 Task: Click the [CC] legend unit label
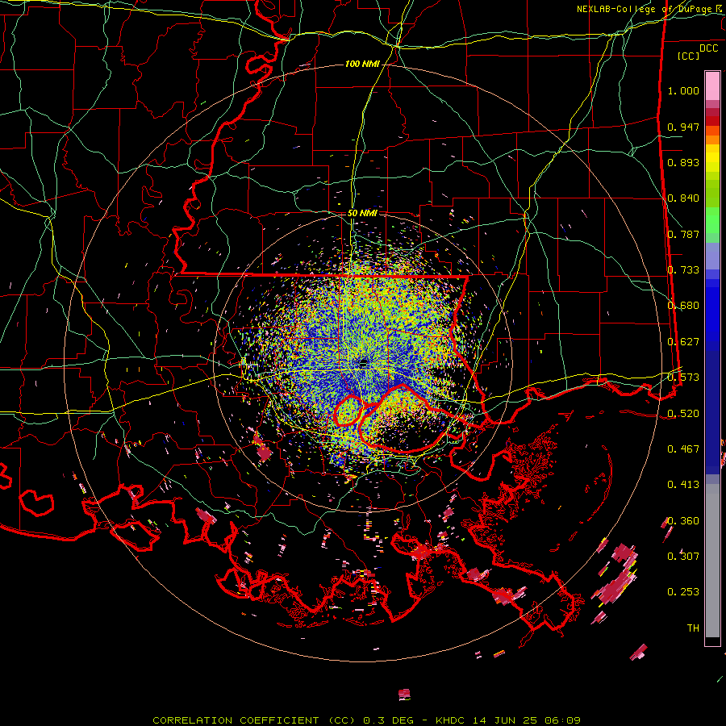[x=689, y=56]
